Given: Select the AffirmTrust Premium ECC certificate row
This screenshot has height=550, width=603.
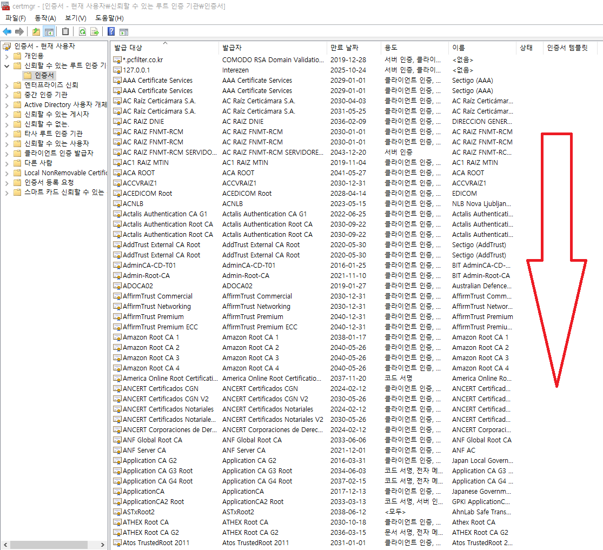Looking at the screenshot, I should pyautogui.click(x=313, y=327).
